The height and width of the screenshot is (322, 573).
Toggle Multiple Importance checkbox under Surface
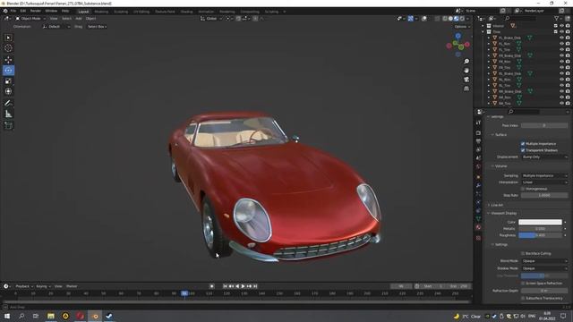coord(523,144)
